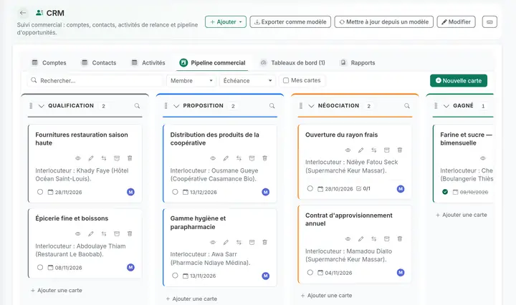Archive the Gamme hygiène et parapharmacie card
This screenshot has width=516, height=305.
tap(252, 243)
